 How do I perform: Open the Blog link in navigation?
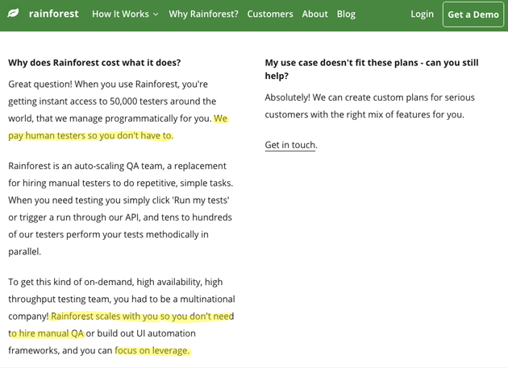(x=346, y=14)
